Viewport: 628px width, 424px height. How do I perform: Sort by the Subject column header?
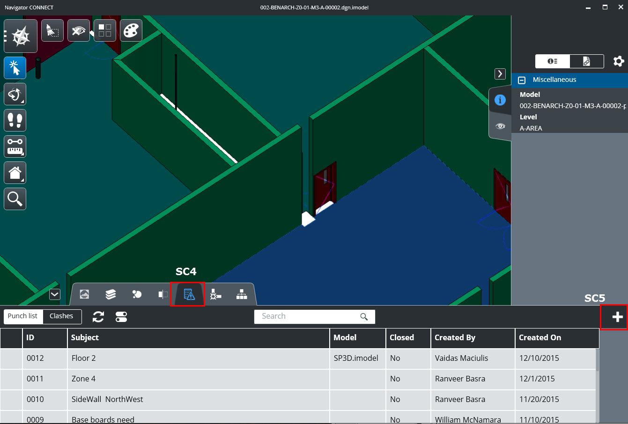point(199,338)
